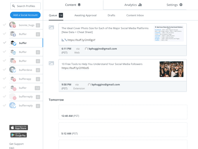Viewport: 198px width, 149px height.
Task: Open the FAQ link
Action: 12,148
